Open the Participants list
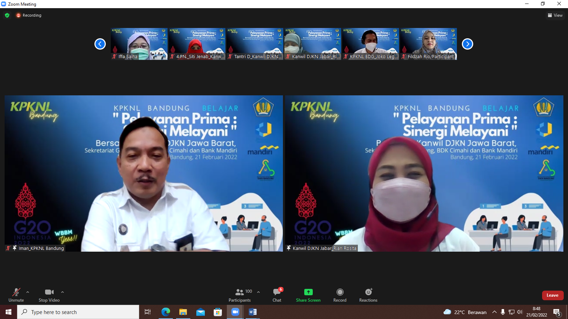 (240, 295)
